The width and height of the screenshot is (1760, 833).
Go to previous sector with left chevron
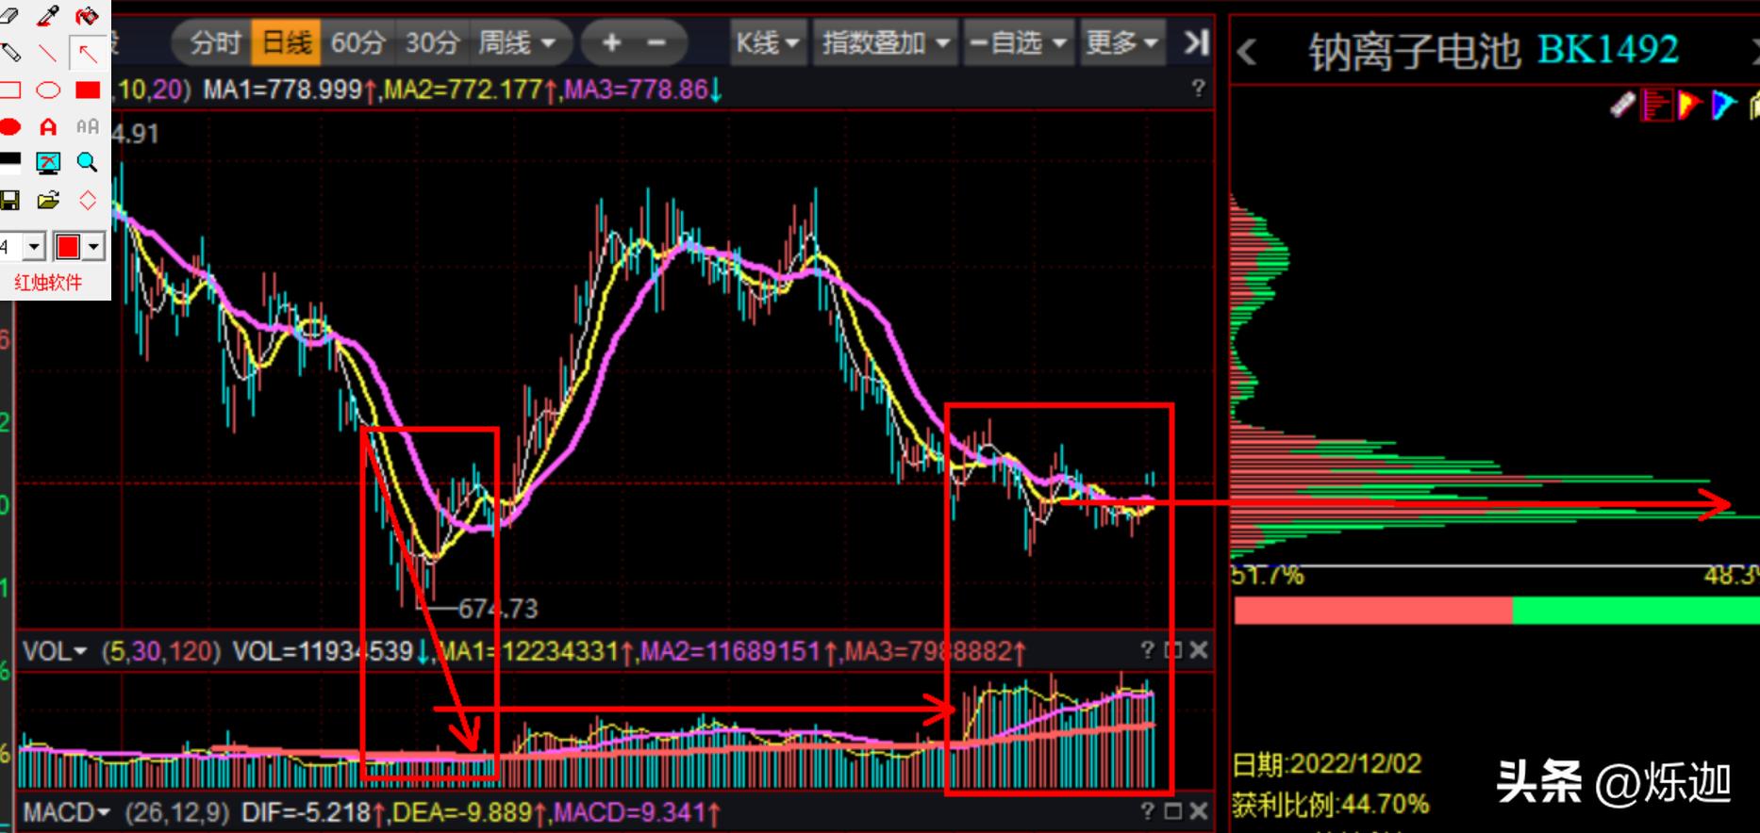click(x=1247, y=52)
